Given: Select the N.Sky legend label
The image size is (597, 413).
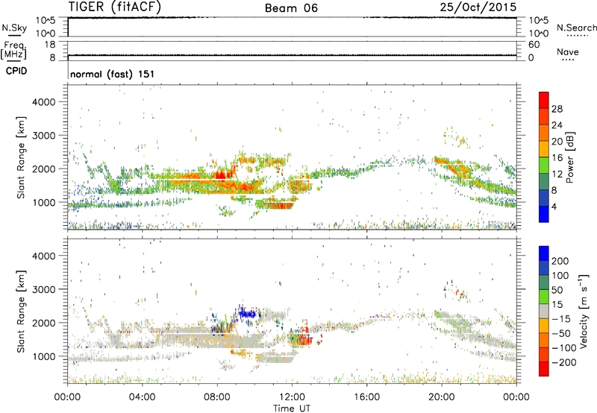Looking at the screenshot, I should (14, 28).
